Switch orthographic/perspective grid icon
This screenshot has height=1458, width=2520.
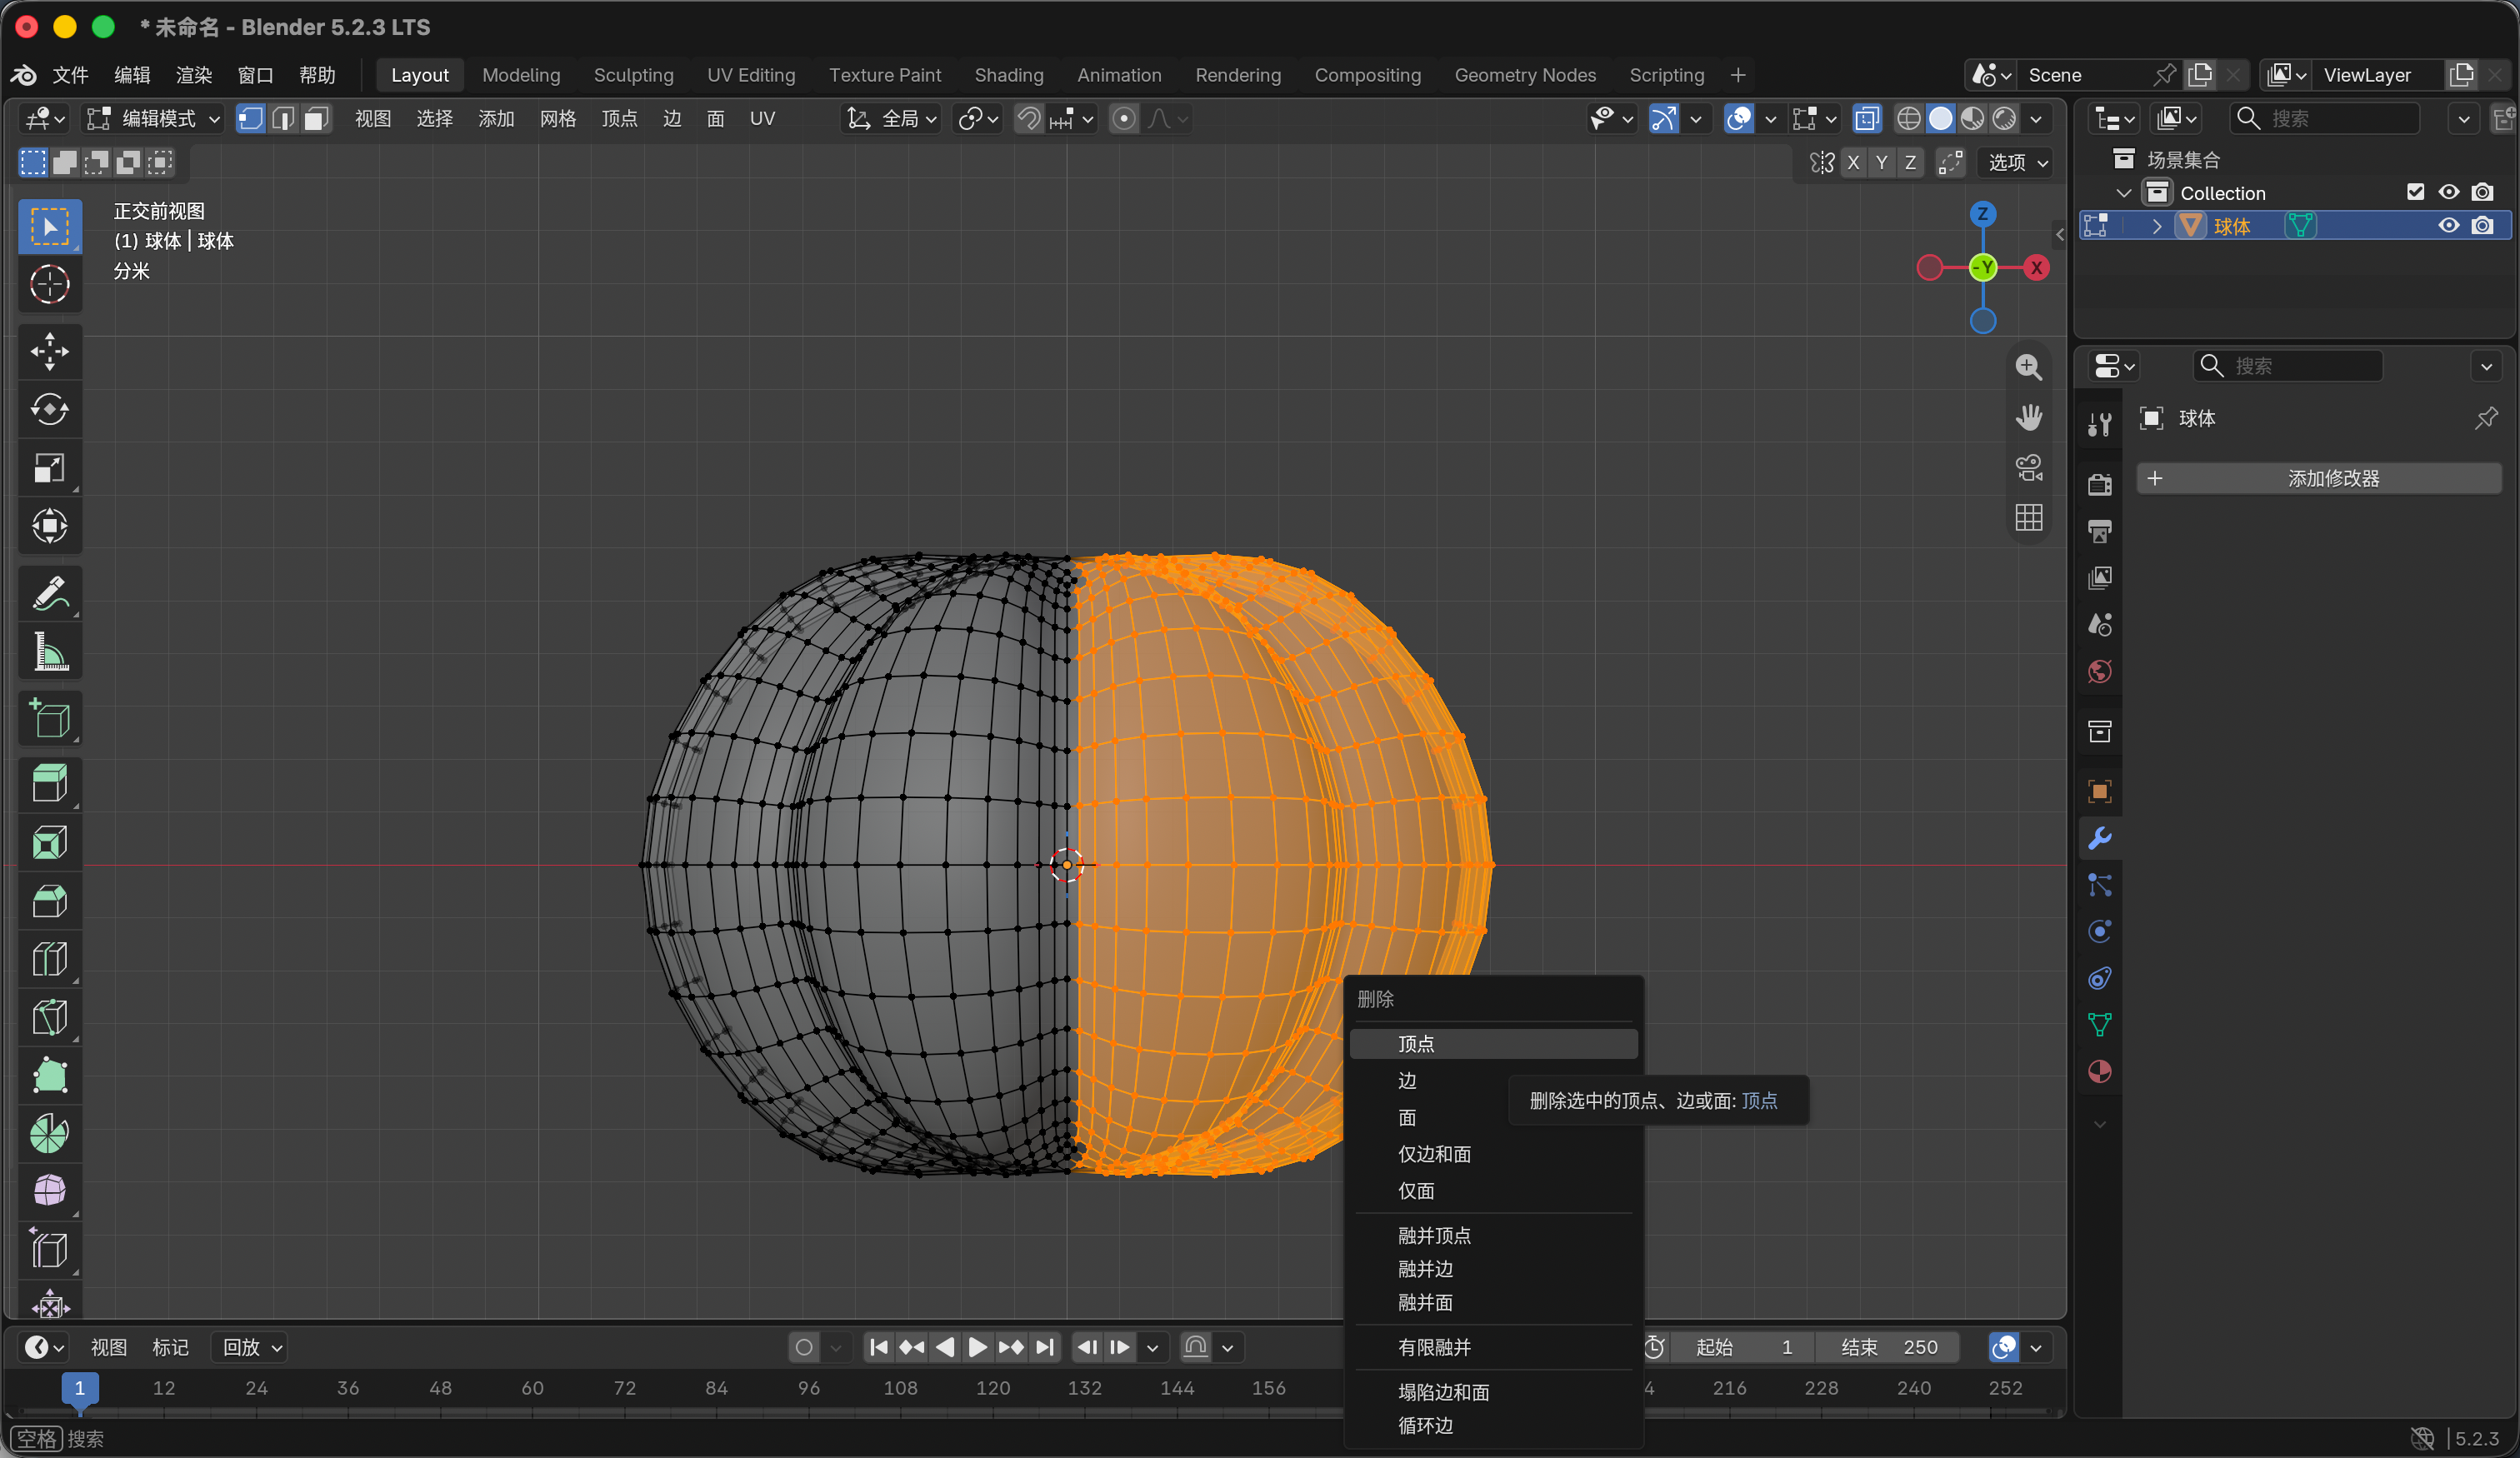(2028, 517)
